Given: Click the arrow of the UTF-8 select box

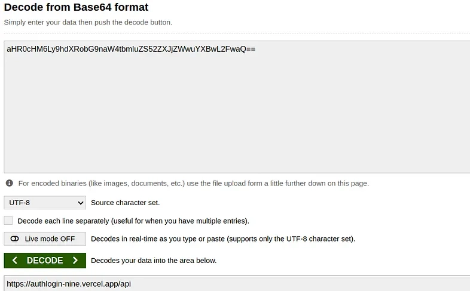Looking at the screenshot, I should (x=81, y=203).
